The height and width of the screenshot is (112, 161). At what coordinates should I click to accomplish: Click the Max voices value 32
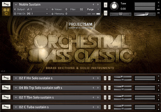pos(81,9)
